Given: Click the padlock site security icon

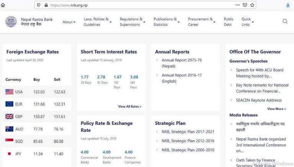Looking at the screenshot, I should (46, 5).
